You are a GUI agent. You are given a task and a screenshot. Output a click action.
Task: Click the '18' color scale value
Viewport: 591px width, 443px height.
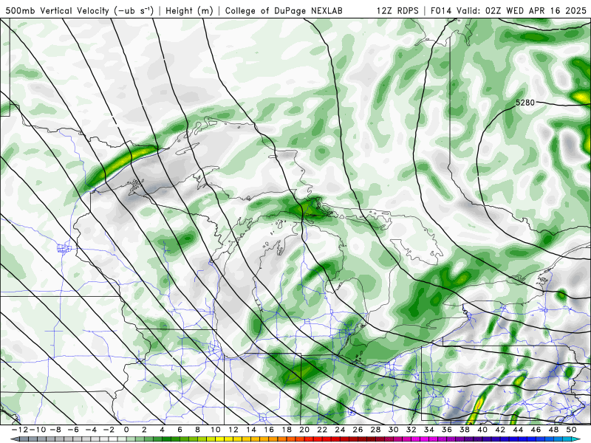coord(287,430)
